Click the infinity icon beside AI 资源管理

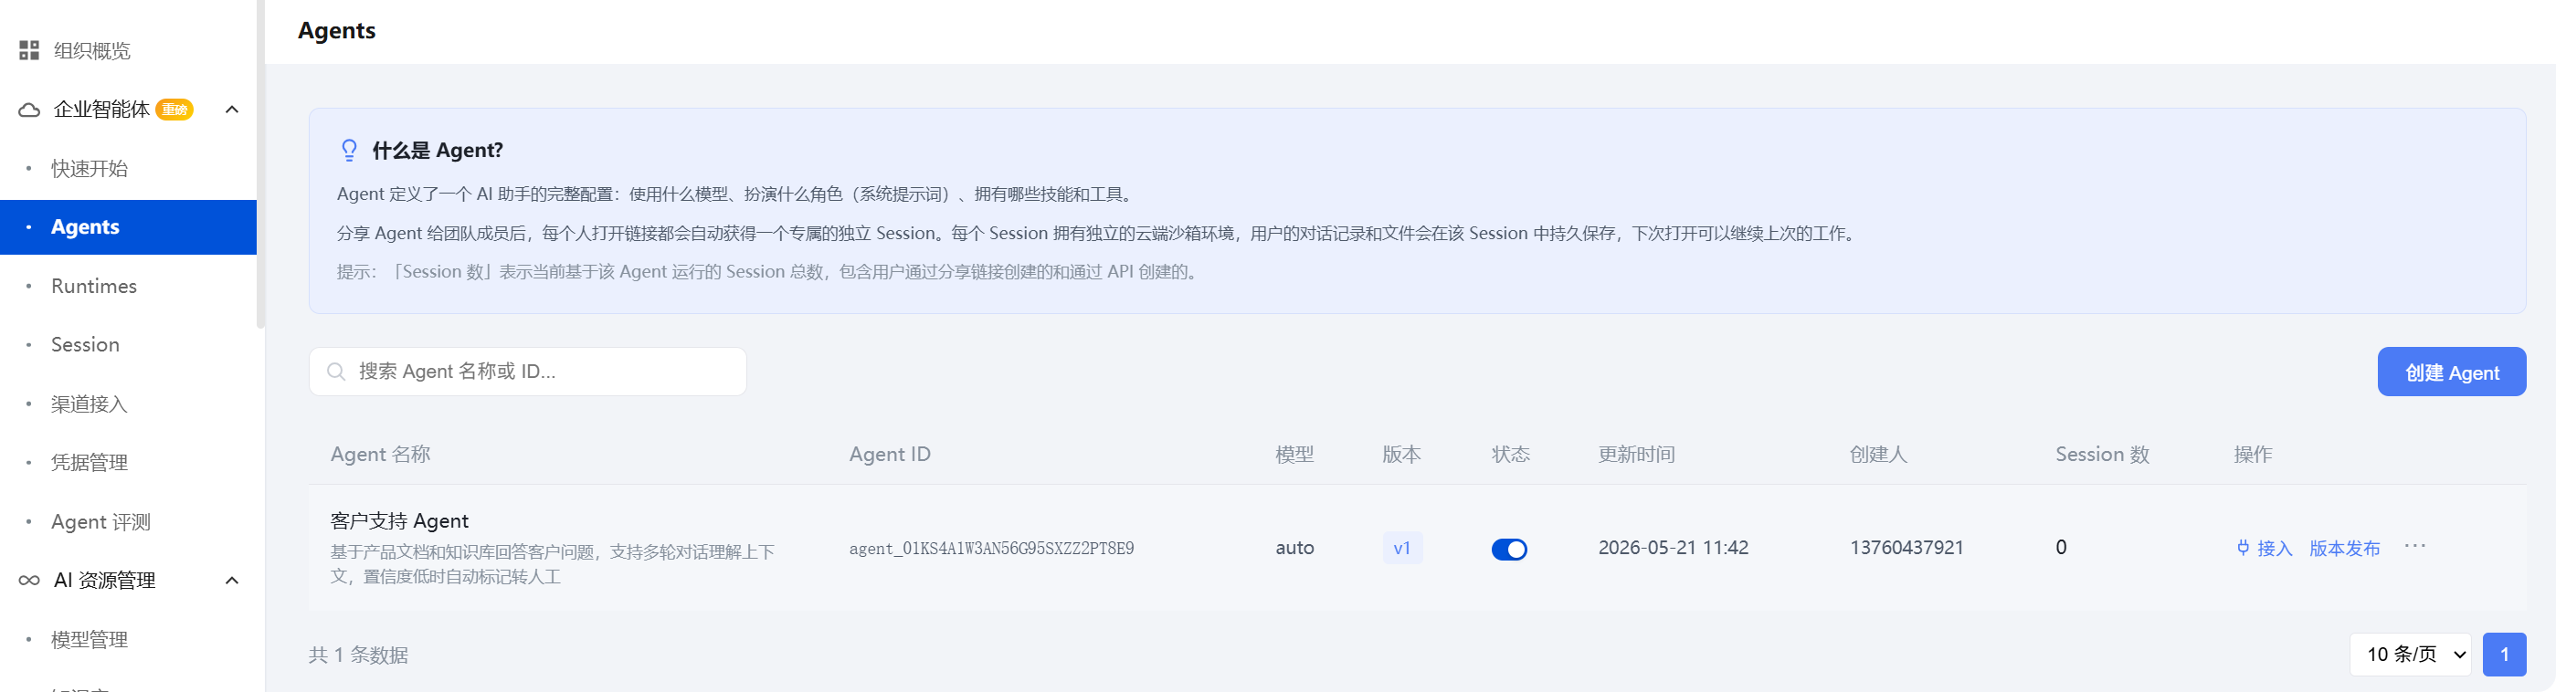tap(30, 581)
